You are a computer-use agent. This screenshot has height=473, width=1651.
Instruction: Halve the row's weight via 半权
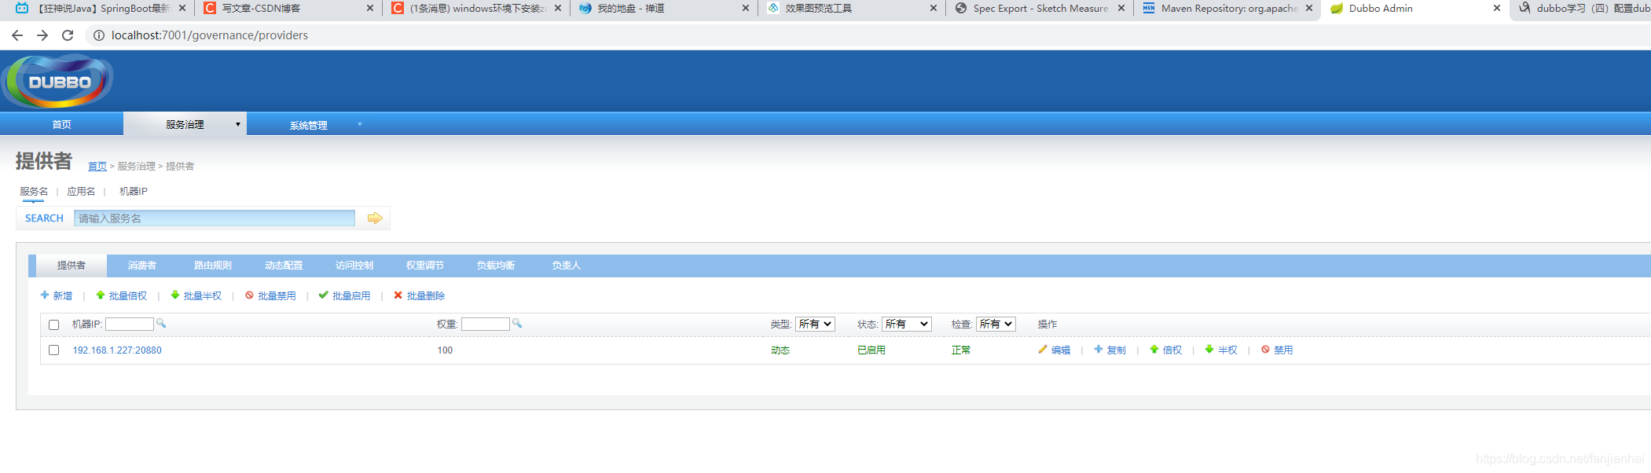1221,350
